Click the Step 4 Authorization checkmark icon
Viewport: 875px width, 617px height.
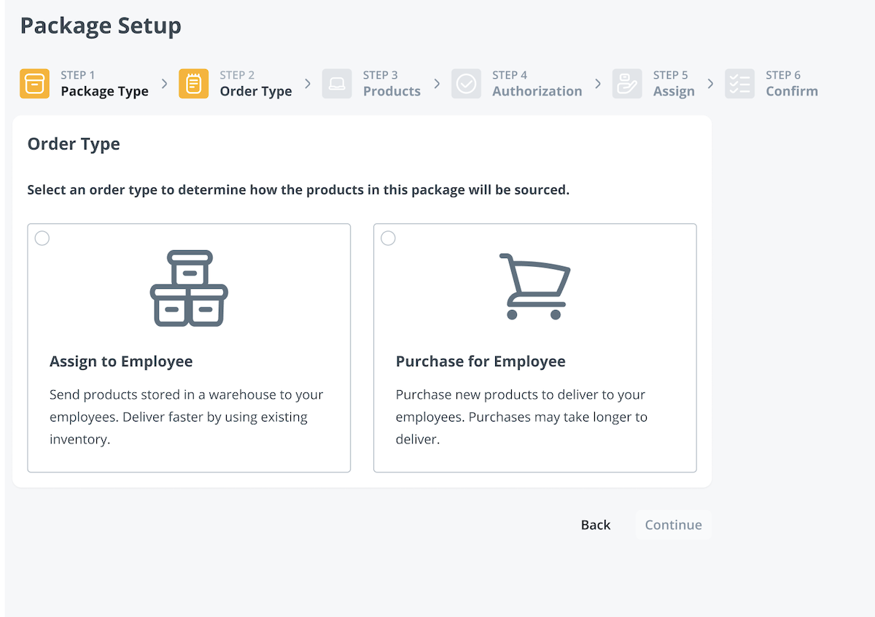466,84
